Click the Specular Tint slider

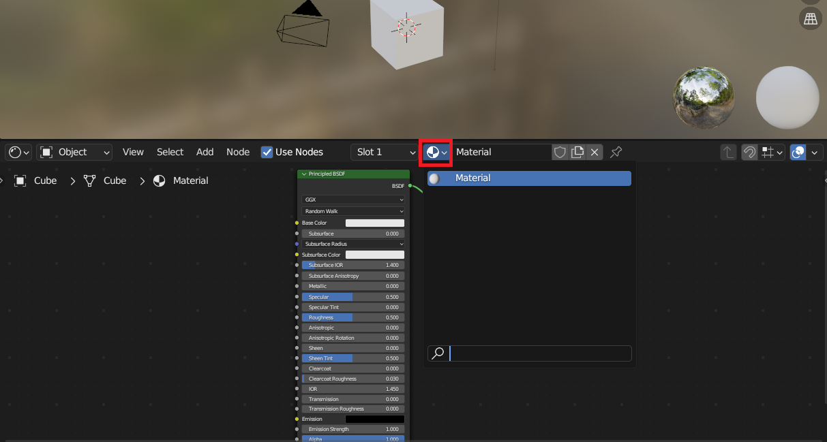pyautogui.click(x=353, y=307)
